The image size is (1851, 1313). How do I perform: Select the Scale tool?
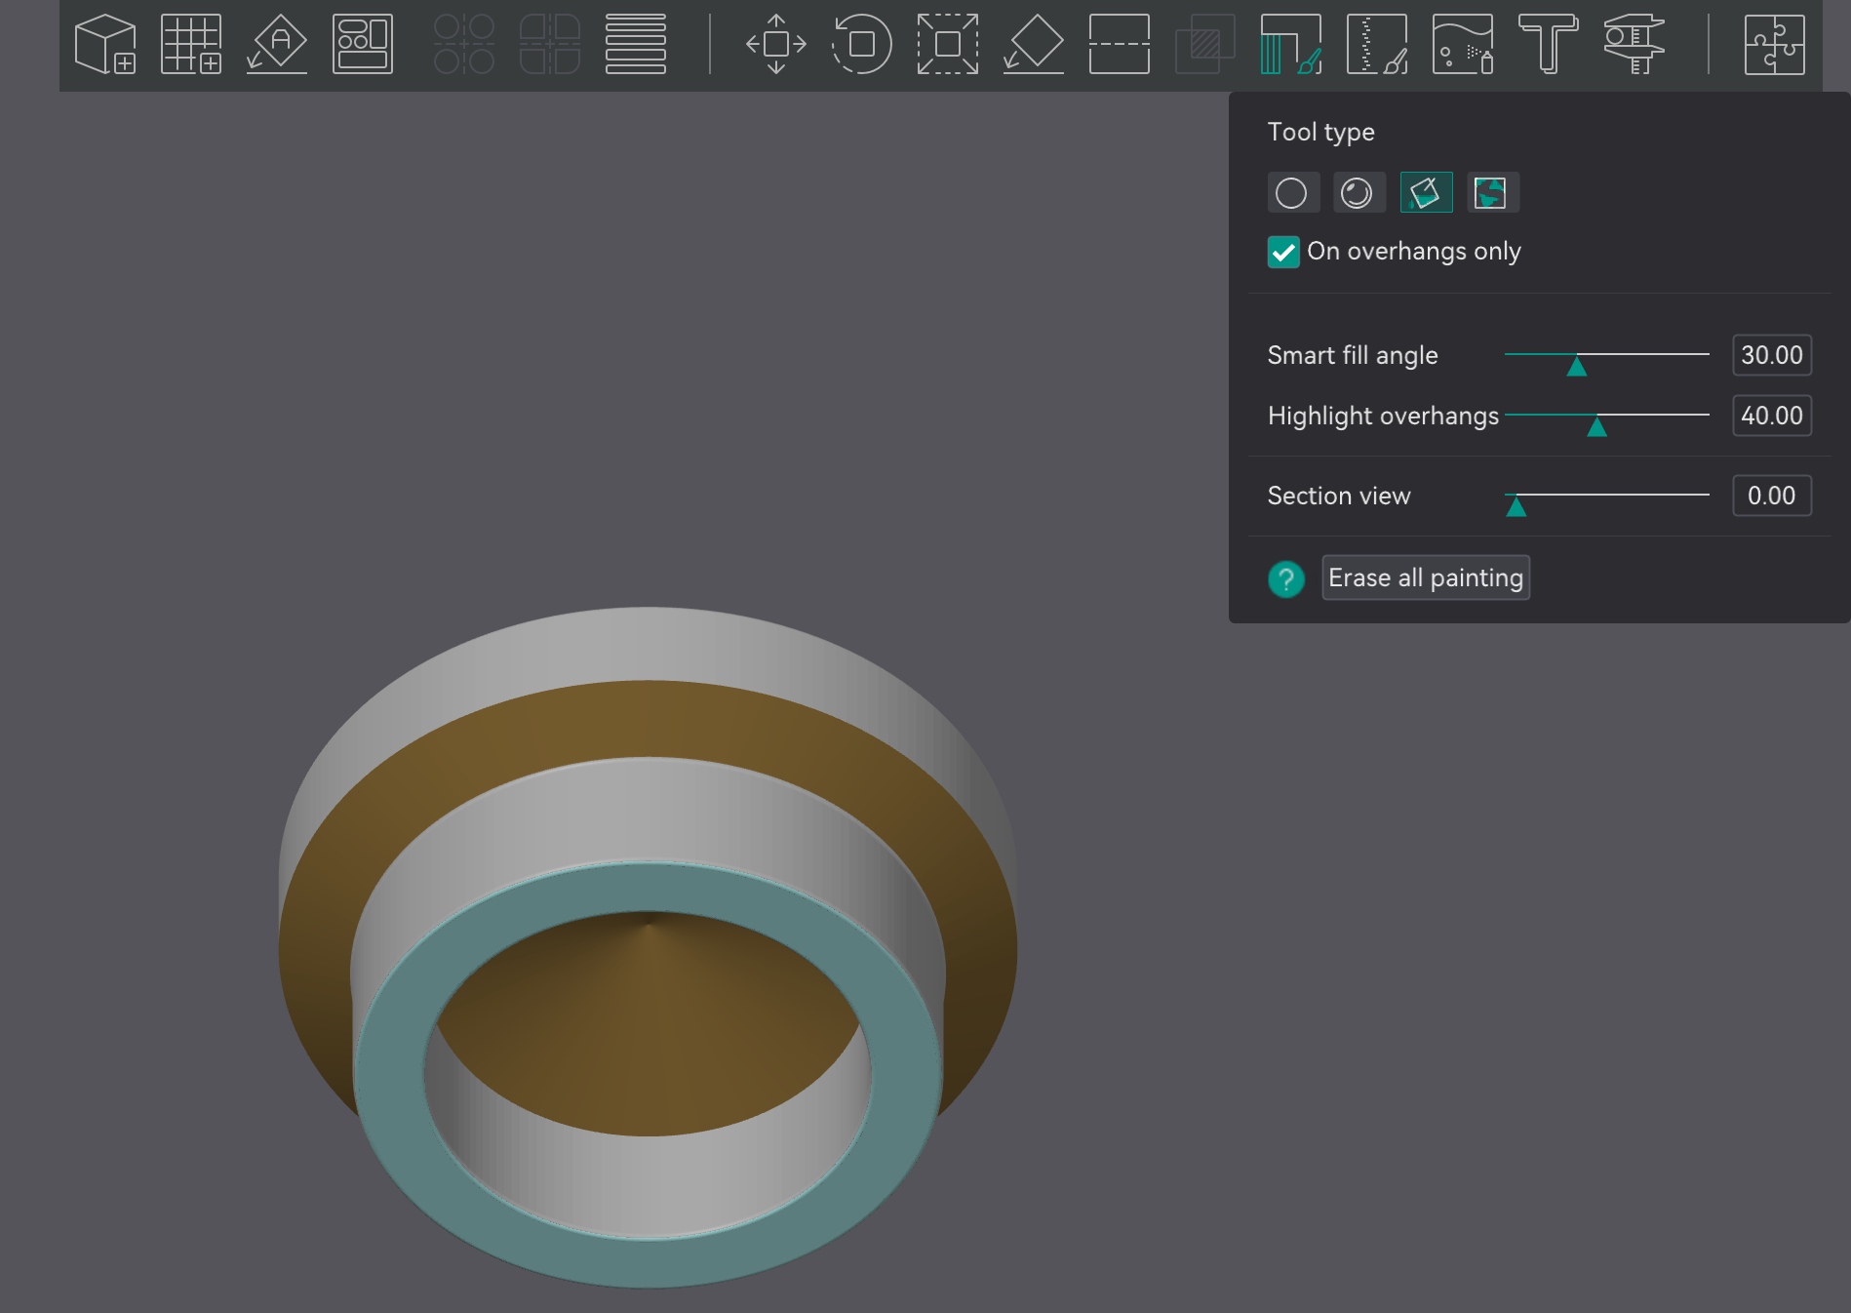(x=947, y=44)
